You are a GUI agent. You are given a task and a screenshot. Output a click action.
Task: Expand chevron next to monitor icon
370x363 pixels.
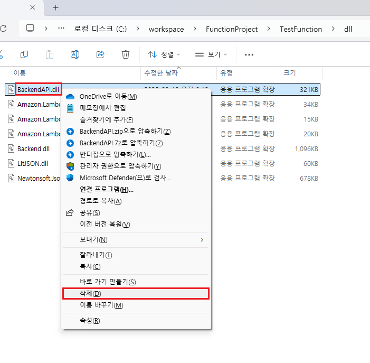(x=46, y=29)
